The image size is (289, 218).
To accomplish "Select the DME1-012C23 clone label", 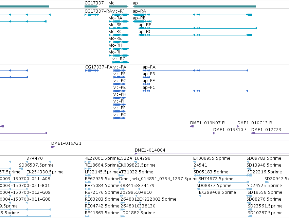I will pyautogui.click(x=266, y=130).
